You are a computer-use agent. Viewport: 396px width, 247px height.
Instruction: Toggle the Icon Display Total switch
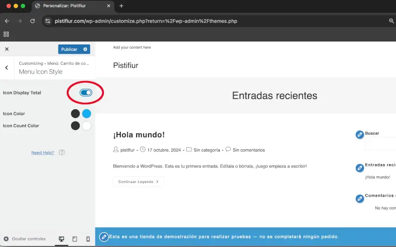coord(86,92)
